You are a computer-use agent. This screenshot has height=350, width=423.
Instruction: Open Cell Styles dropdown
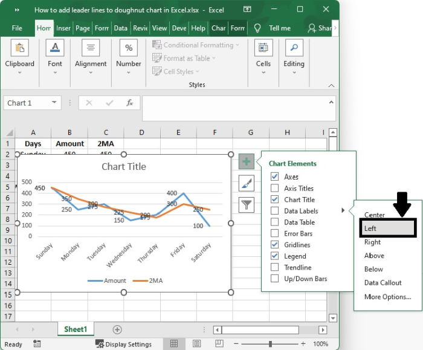pyautogui.click(x=176, y=71)
